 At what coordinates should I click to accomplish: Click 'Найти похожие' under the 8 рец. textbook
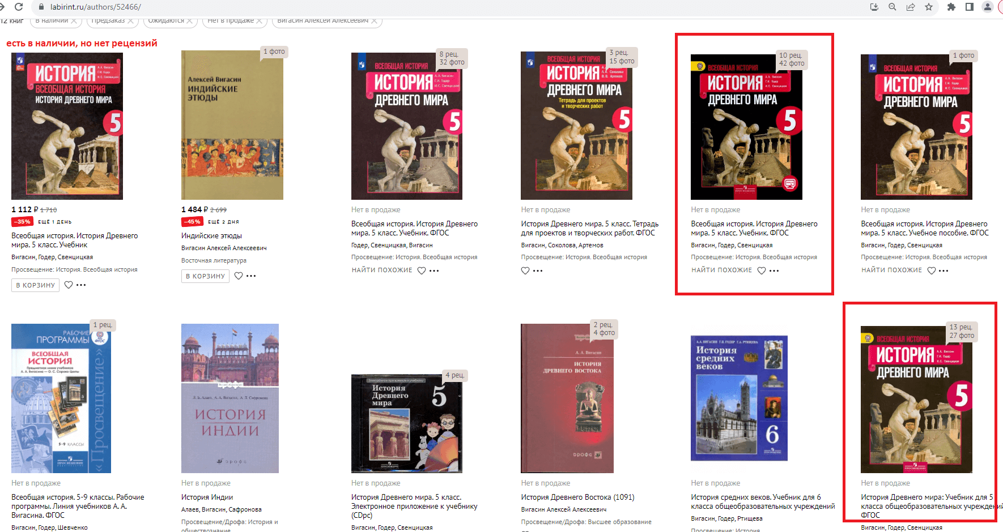(x=382, y=270)
